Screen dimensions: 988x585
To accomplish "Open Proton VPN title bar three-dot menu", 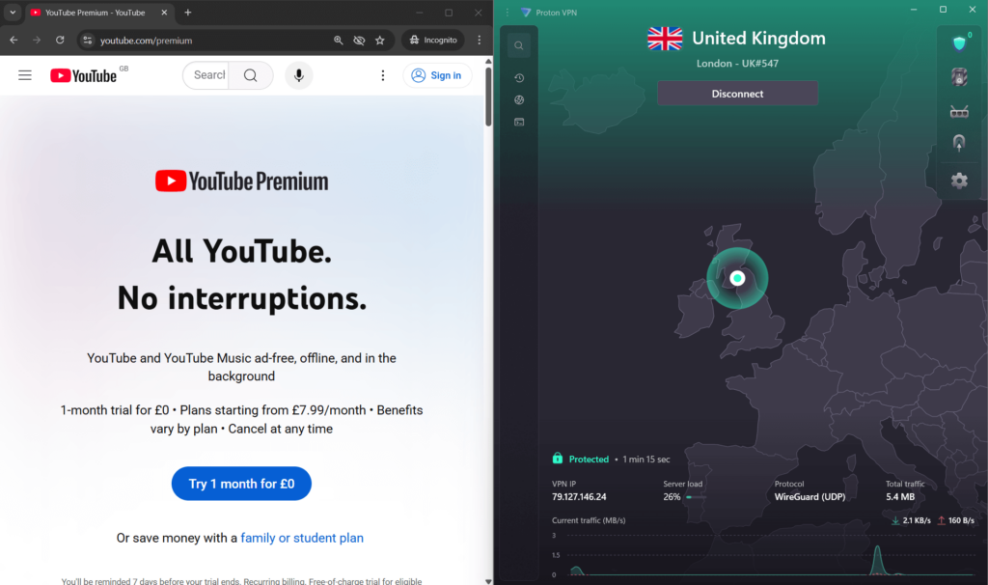I will [508, 13].
